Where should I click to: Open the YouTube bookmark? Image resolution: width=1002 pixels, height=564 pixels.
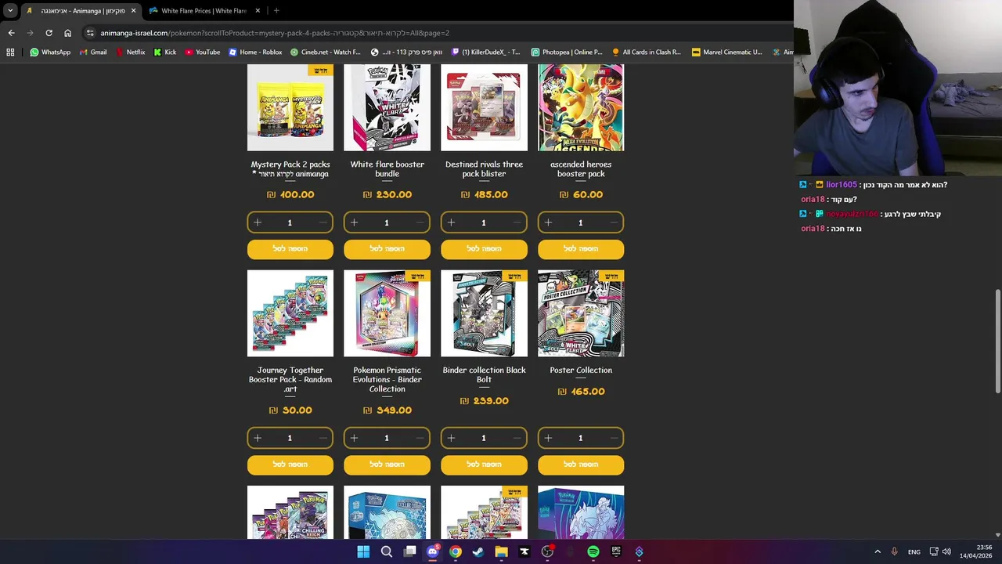point(203,52)
